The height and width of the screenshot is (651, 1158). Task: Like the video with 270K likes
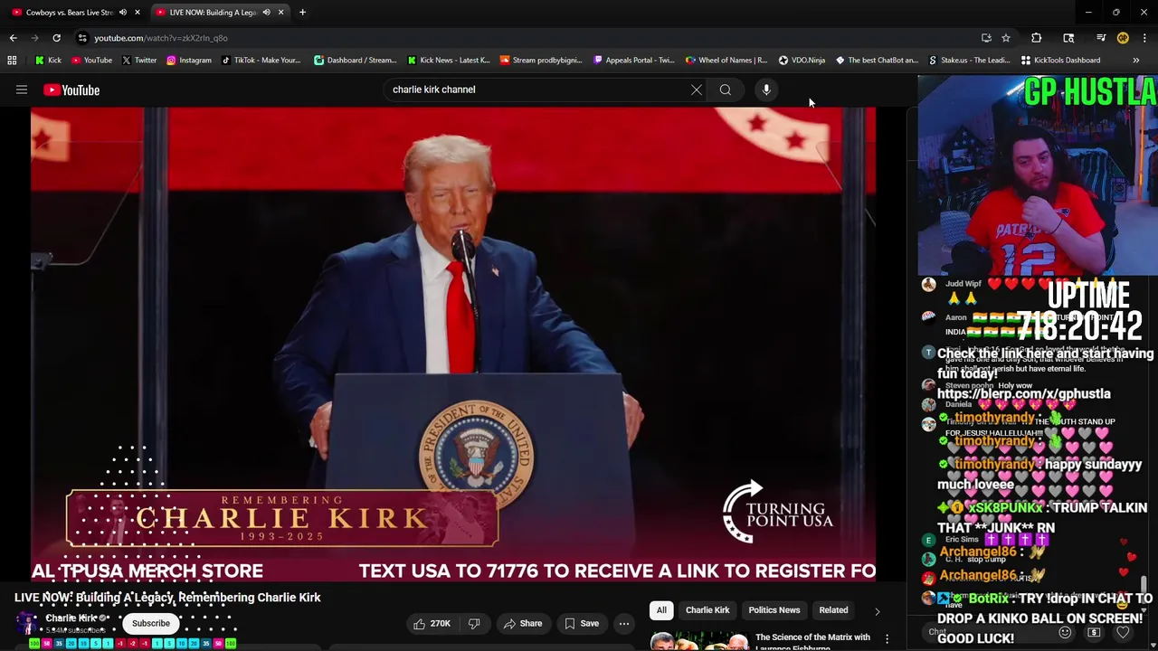(432, 623)
